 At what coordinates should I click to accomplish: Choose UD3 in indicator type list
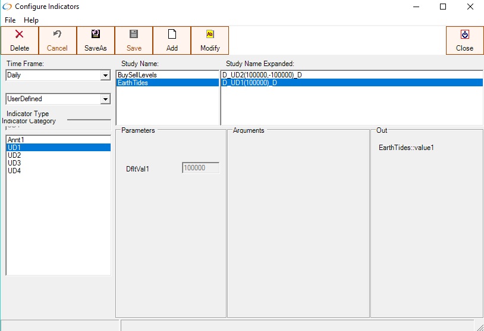14,163
